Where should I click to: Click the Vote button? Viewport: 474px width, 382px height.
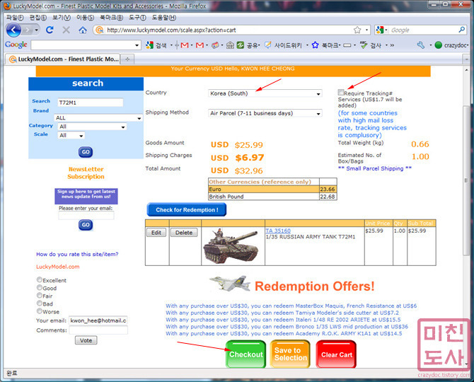(86, 340)
